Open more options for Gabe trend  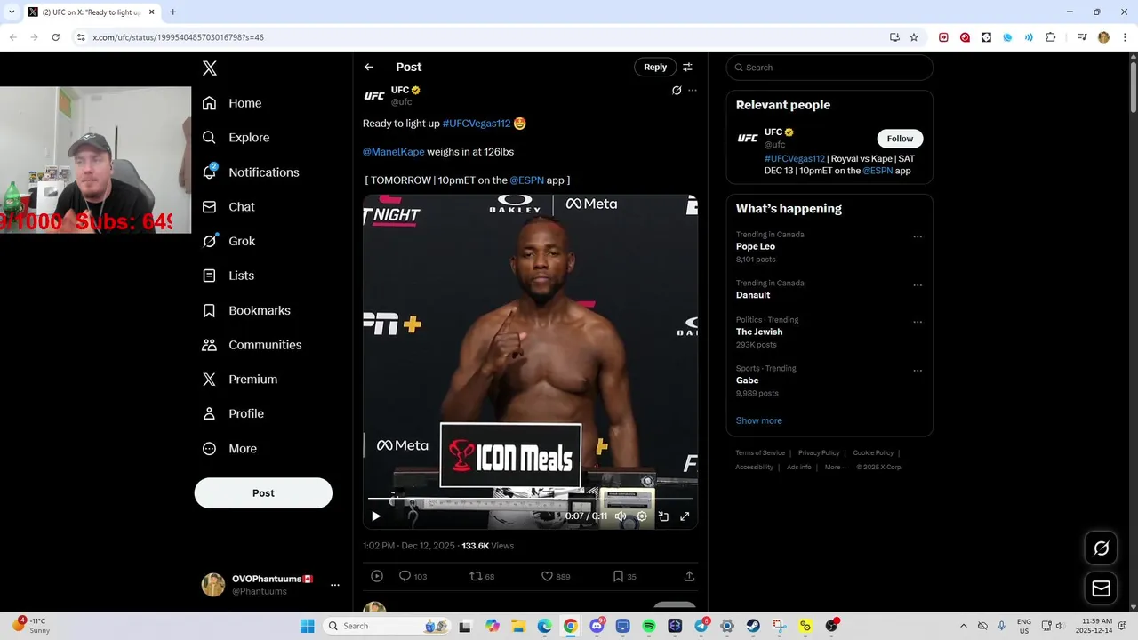click(918, 372)
